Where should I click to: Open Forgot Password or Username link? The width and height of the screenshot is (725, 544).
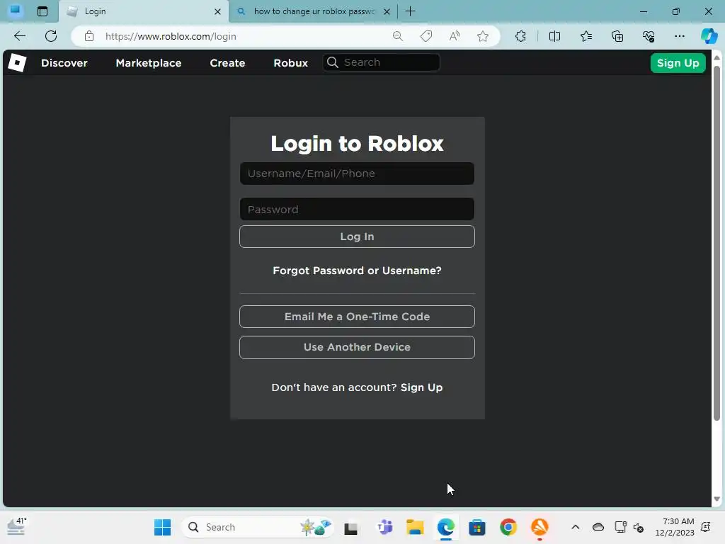pyautogui.click(x=357, y=271)
